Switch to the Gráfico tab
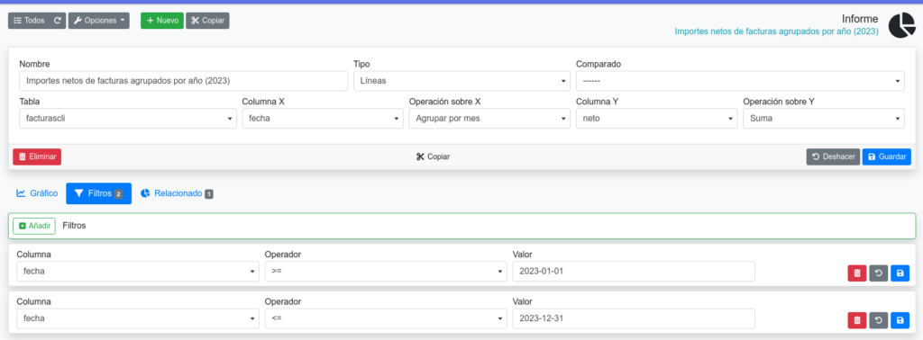923x340 pixels. click(37, 193)
